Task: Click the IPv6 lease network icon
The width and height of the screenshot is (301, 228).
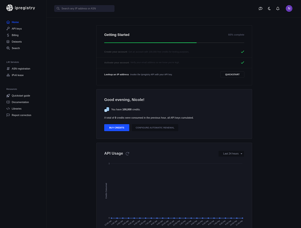Action: pos(8,75)
